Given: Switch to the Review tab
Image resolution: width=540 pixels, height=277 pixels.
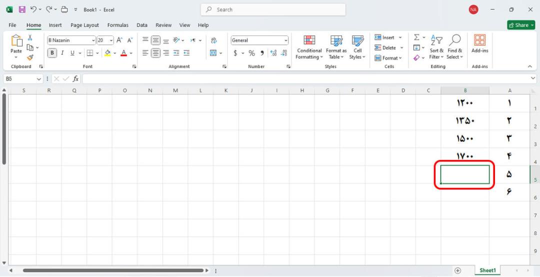Looking at the screenshot, I should click(163, 25).
